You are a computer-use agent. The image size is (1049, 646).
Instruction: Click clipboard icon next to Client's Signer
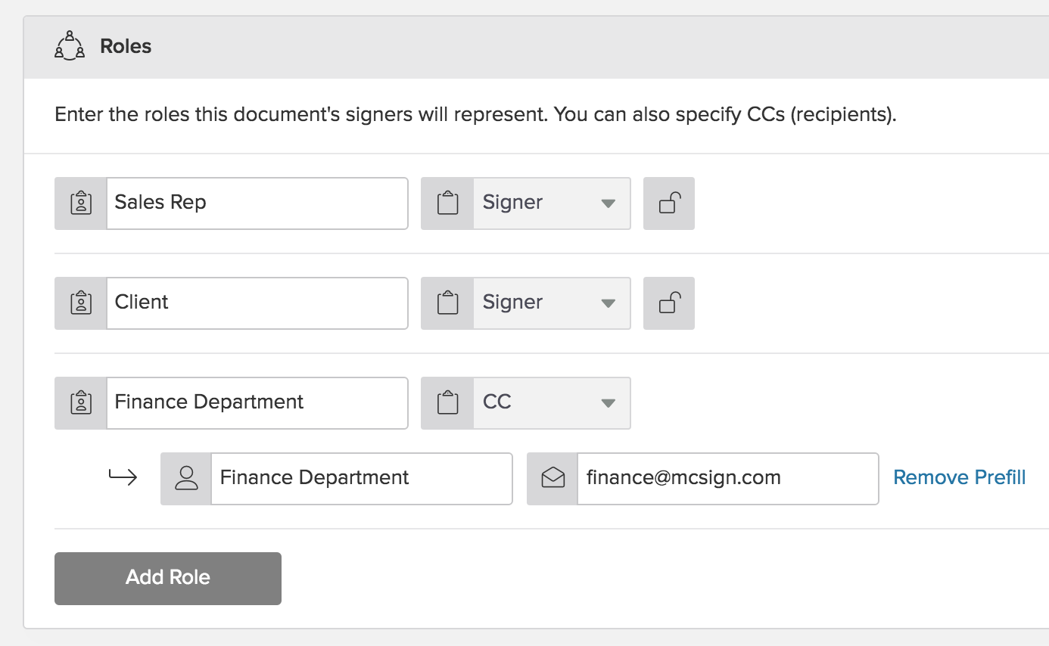click(x=448, y=303)
